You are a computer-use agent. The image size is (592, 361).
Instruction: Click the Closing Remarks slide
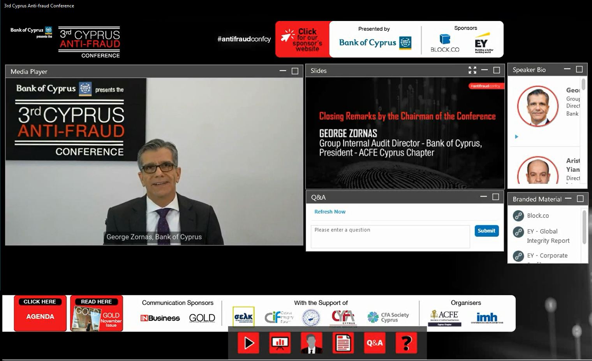point(405,133)
